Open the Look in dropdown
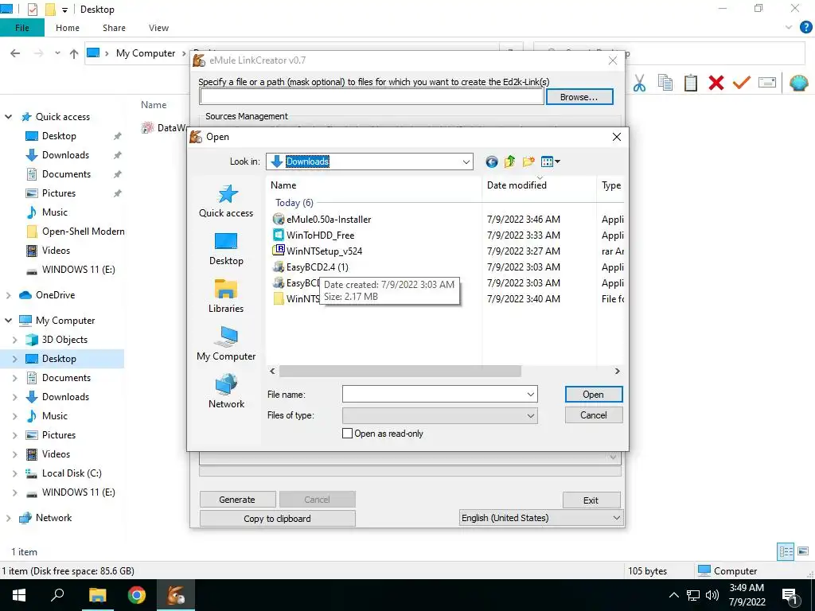815x611 pixels. pyautogui.click(x=466, y=162)
